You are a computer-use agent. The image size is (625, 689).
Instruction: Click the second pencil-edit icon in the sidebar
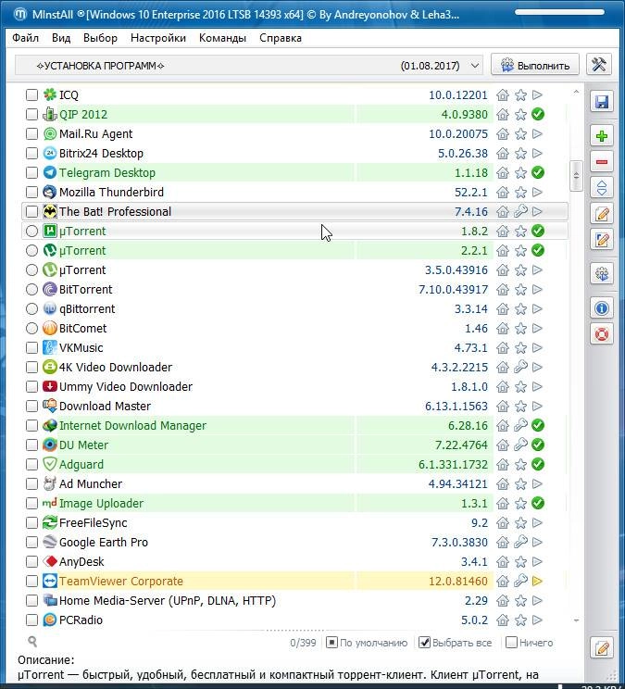601,240
